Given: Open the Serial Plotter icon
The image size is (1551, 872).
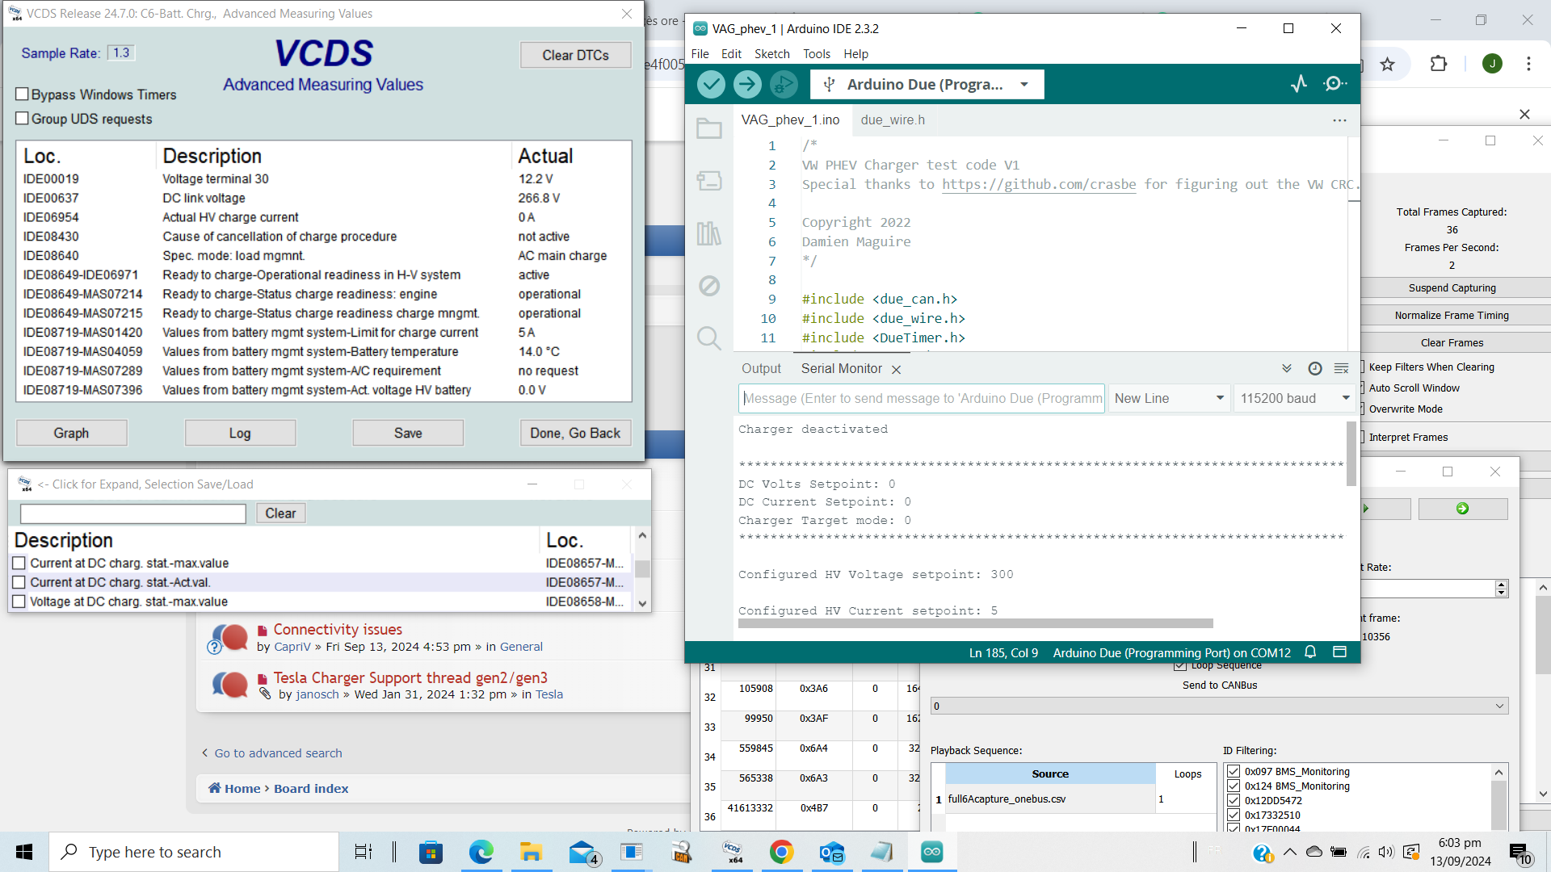Looking at the screenshot, I should [1299, 84].
